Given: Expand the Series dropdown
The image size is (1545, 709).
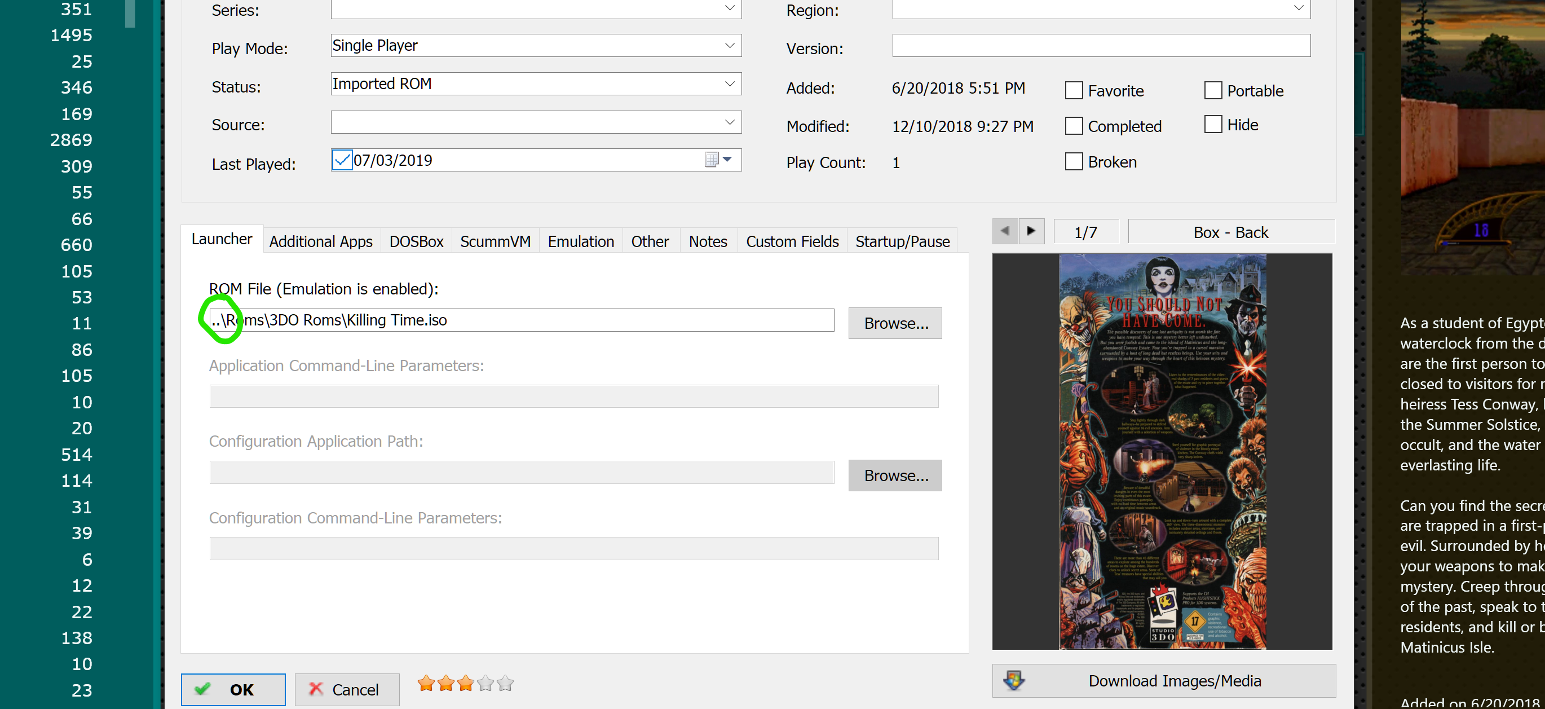Looking at the screenshot, I should [x=729, y=8].
